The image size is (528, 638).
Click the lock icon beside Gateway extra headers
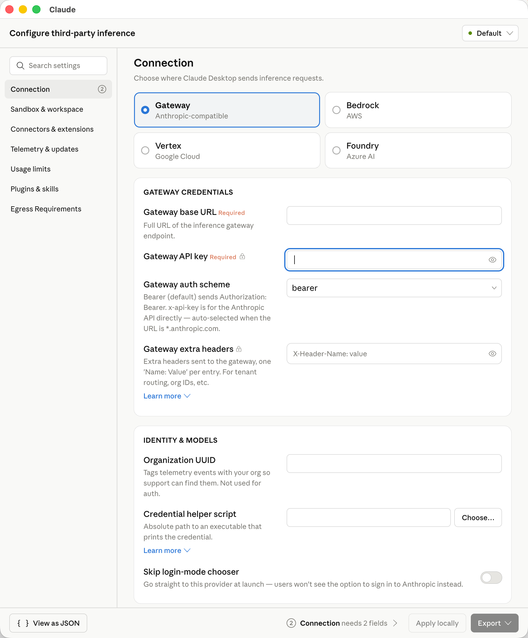coord(239,349)
